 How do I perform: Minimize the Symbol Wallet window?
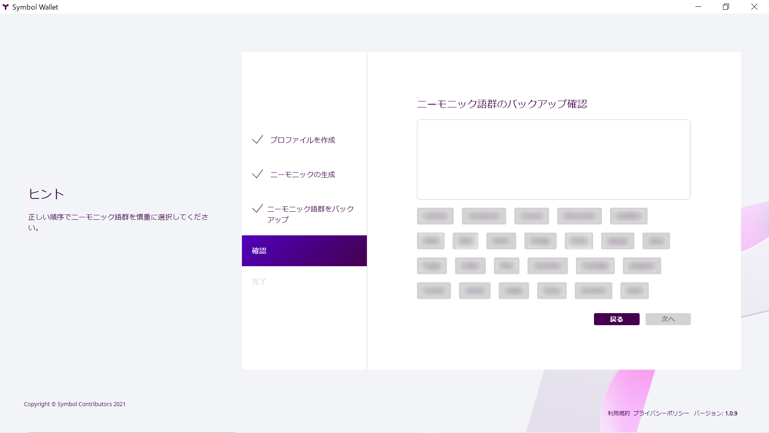699,7
